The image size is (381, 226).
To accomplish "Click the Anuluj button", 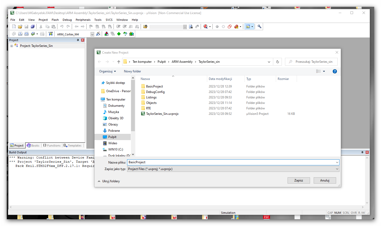I will pos(325,180).
